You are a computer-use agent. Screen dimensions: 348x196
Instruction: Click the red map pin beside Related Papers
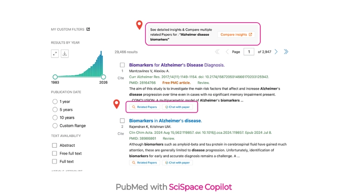[x=116, y=104]
